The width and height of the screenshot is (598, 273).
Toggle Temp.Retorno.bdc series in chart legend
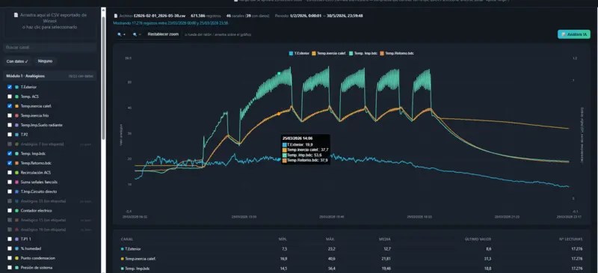tap(397, 53)
